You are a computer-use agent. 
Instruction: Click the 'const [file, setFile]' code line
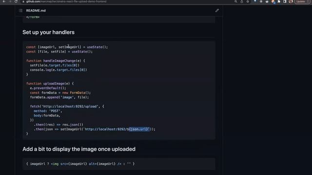(x=59, y=52)
